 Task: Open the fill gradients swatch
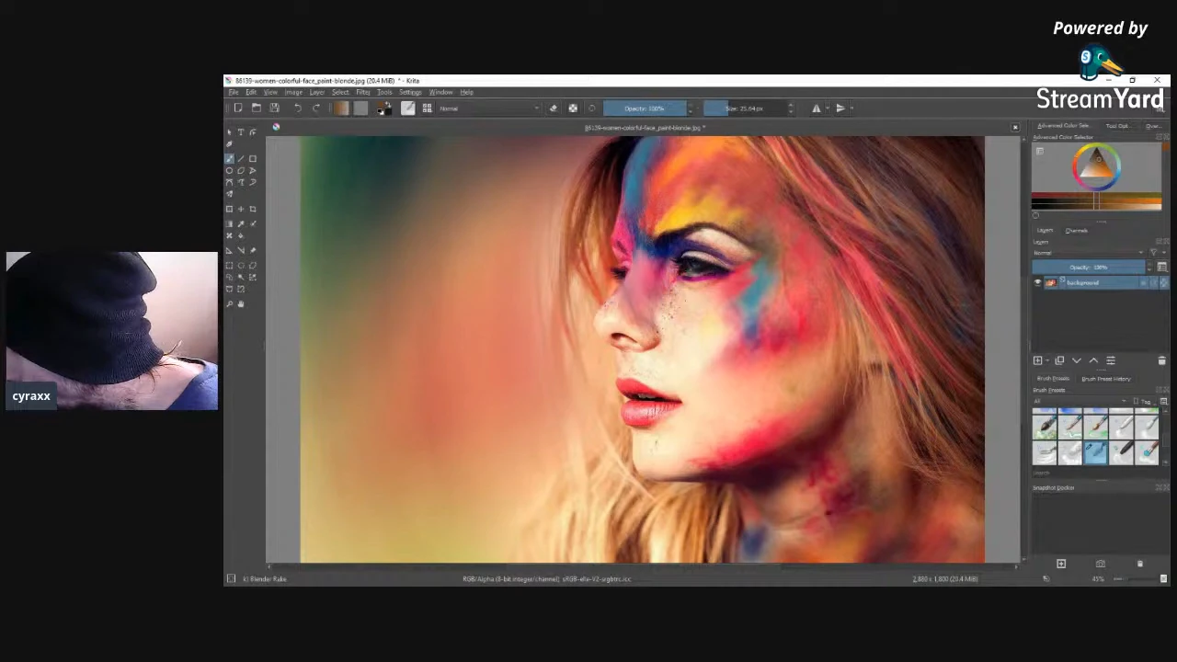click(341, 108)
